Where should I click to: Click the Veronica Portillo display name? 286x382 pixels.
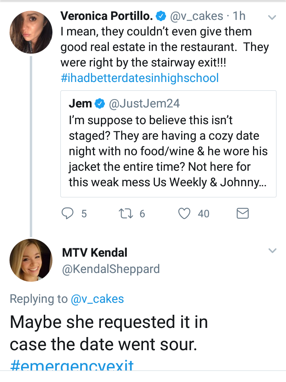tap(107, 16)
